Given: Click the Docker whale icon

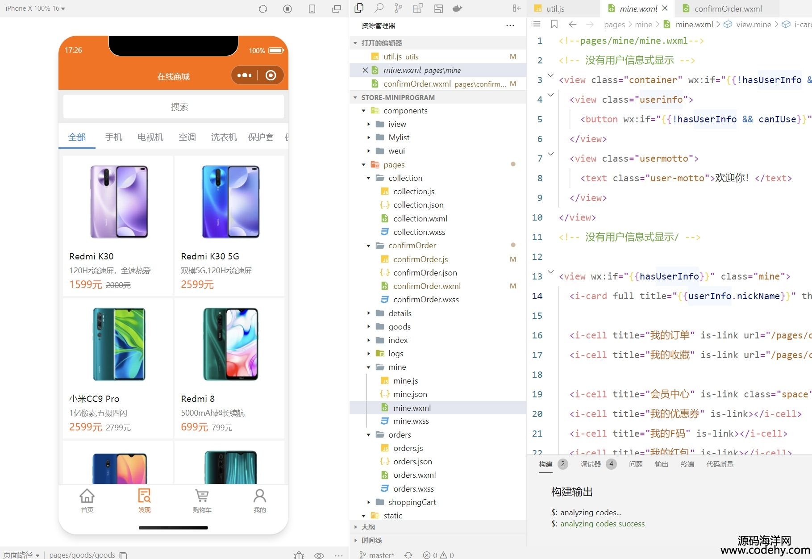Looking at the screenshot, I should (457, 8).
